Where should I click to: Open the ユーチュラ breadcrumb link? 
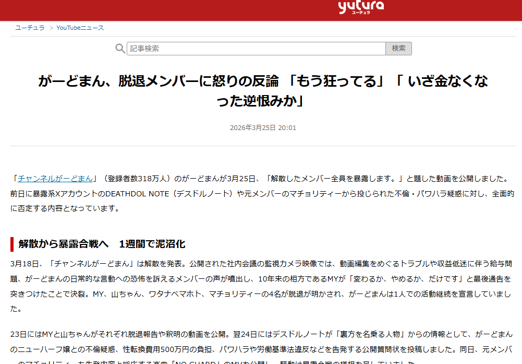coord(30,28)
